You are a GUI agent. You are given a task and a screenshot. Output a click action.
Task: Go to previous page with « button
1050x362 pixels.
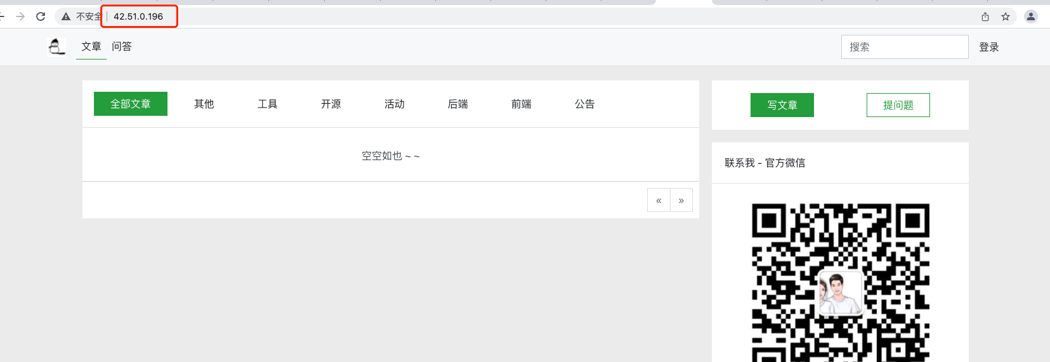[659, 200]
